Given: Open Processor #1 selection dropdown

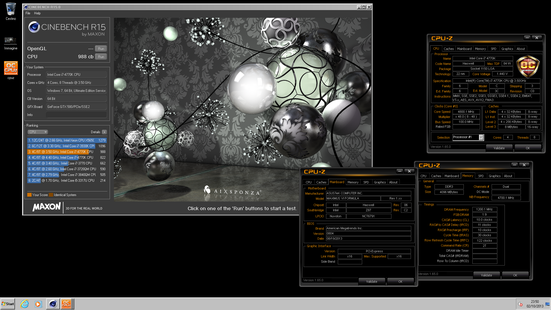Looking at the screenshot, I should coord(481,137).
